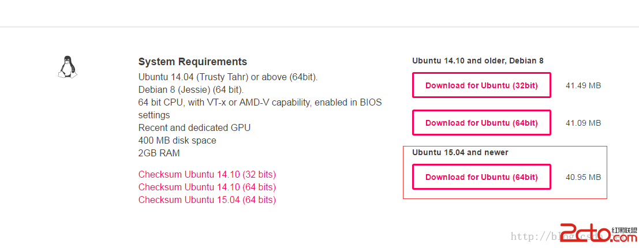The width and height of the screenshot is (639, 248).
Task: Download for Ubuntu 32bit installer
Action: coord(481,85)
